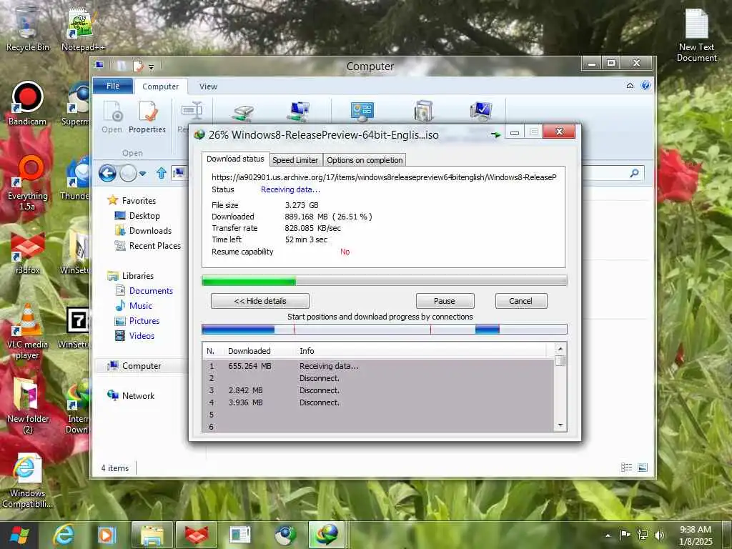The width and height of the screenshot is (732, 549).
Task: Select connection row 1 Receiving data
Action: tap(378, 366)
